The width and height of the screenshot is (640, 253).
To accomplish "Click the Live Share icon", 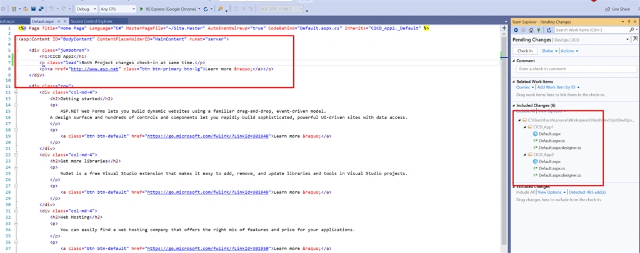I will pos(607,9).
